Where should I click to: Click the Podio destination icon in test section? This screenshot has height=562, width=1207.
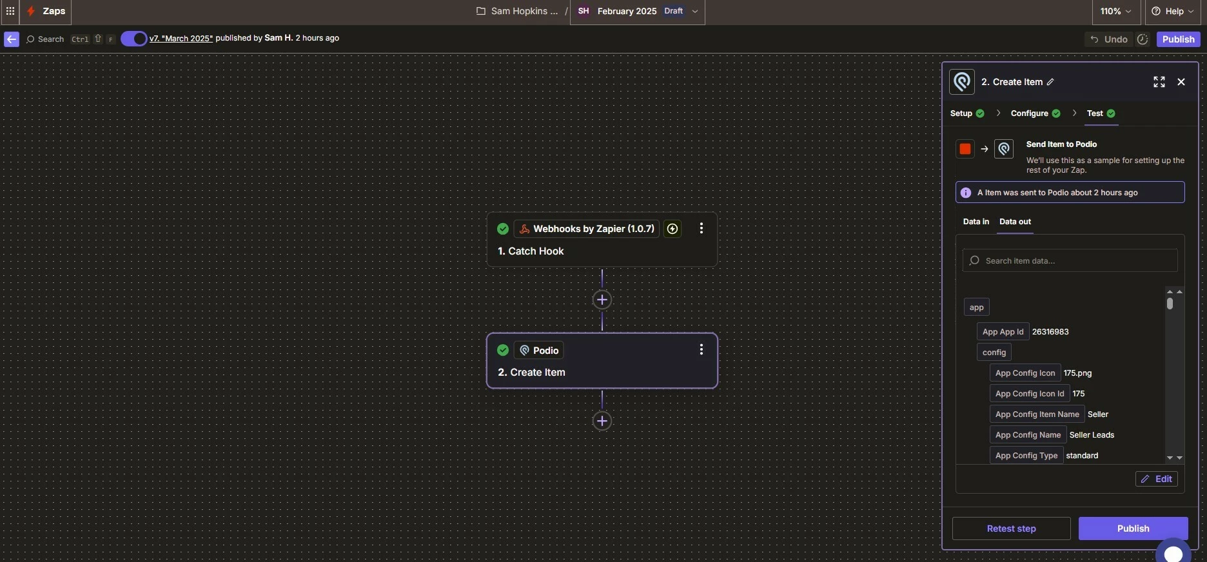pyautogui.click(x=1004, y=149)
